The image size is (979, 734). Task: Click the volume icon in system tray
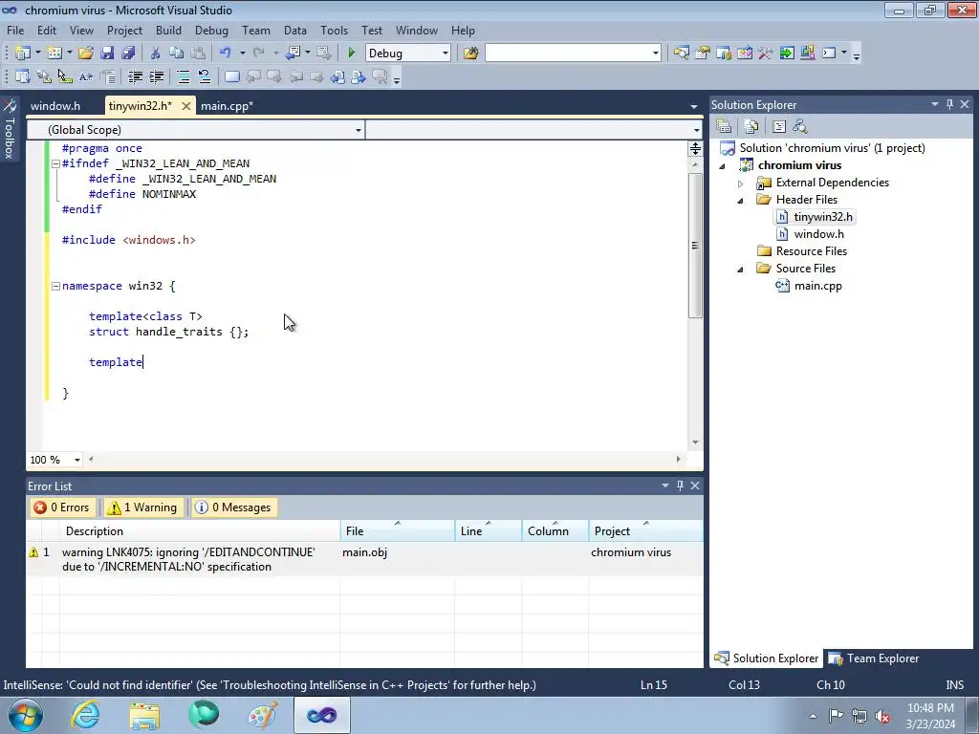pos(882,716)
